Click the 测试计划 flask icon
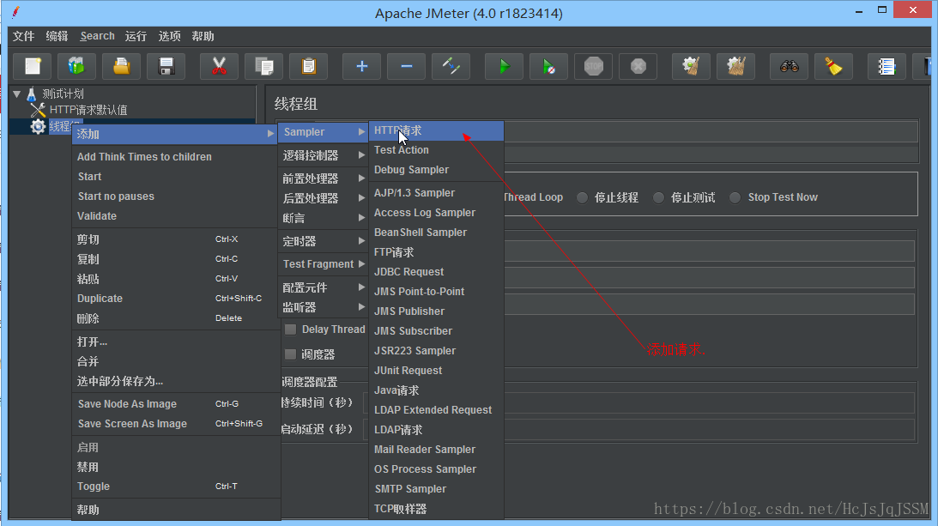This screenshot has height=526, width=938. (x=32, y=94)
